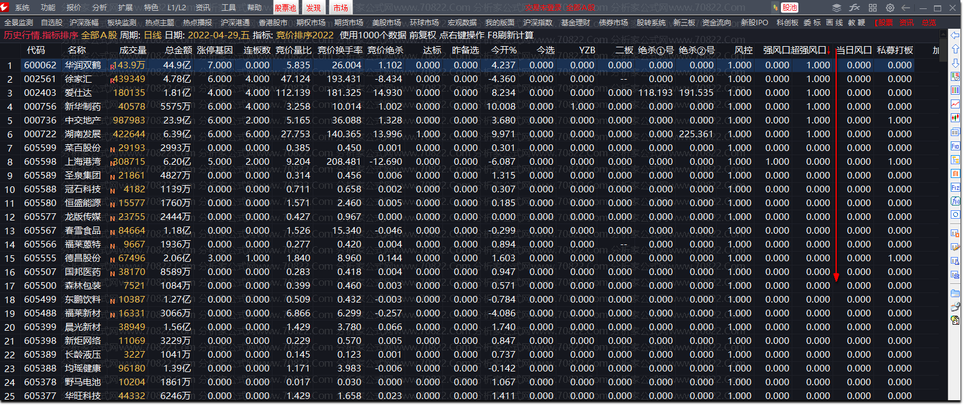Select stock row 605555 德昌股份
The height and width of the screenshot is (405, 964).
click(x=468, y=258)
